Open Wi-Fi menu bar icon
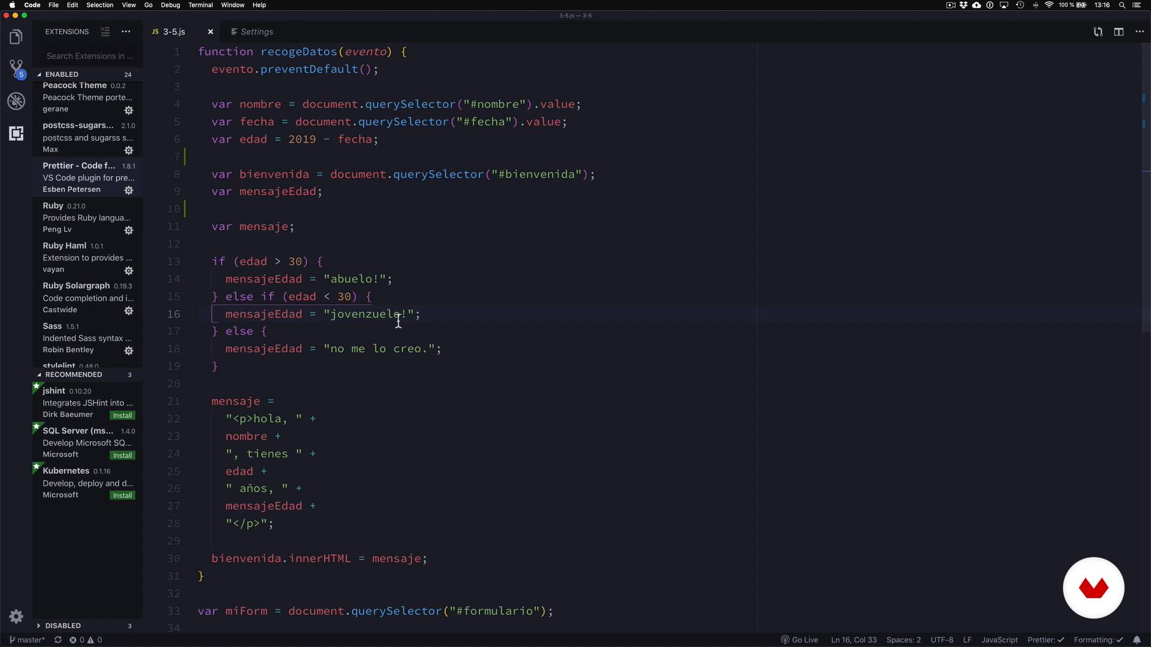Screen dimensions: 1151x647 tap(1049, 5)
